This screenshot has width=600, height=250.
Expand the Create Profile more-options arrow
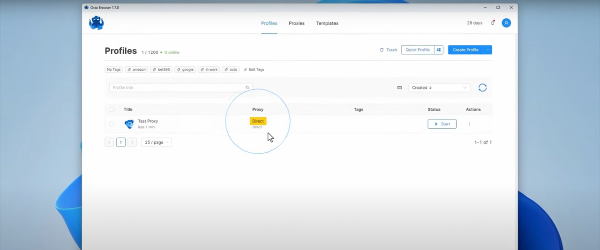pos(487,50)
